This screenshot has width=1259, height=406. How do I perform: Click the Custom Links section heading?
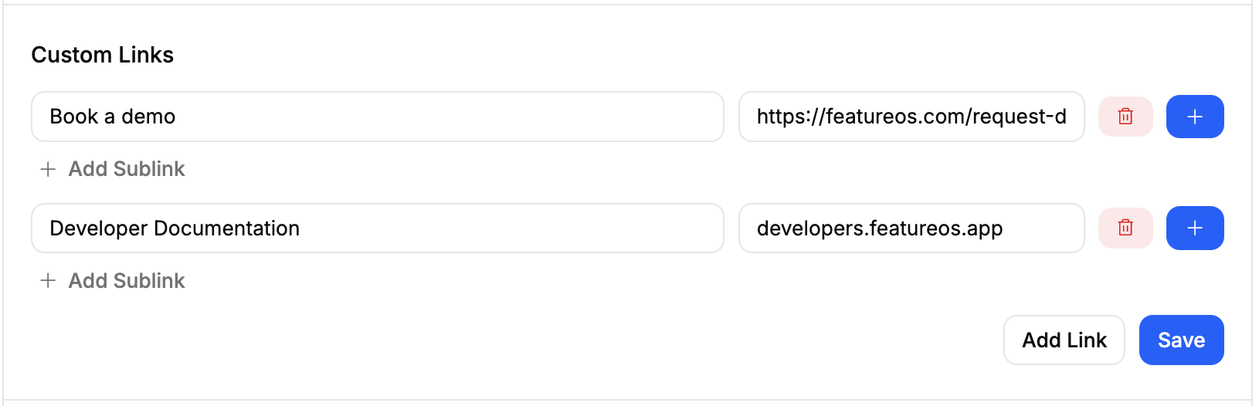click(103, 55)
